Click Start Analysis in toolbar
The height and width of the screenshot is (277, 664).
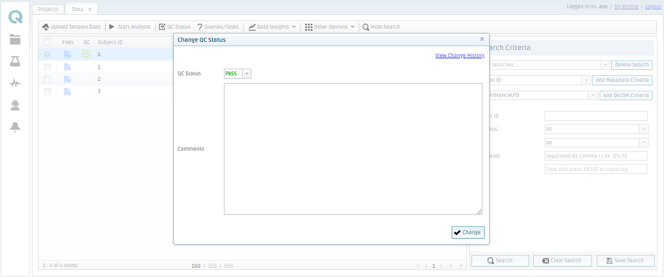[x=130, y=27]
